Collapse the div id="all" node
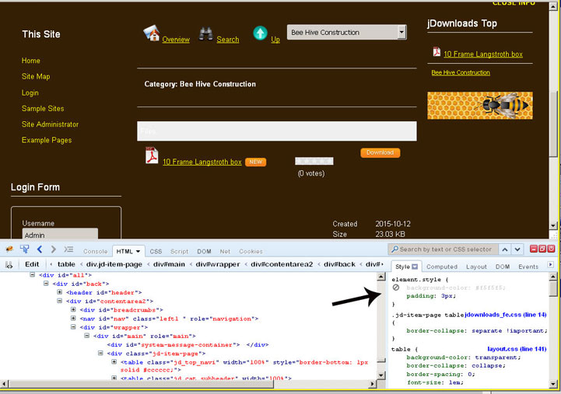This screenshot has width=561, height=394. click(33, 274)
